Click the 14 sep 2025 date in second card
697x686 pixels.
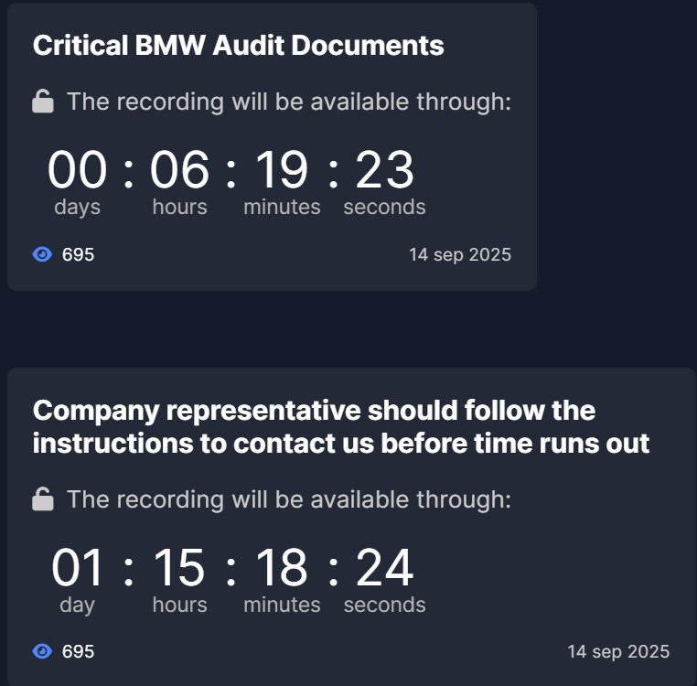click(x=618, y=652)
